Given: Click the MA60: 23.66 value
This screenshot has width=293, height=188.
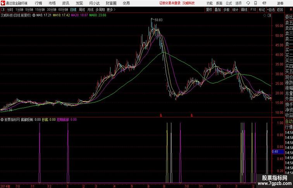Looking at the screenshot, I should [x=98, y=15].
